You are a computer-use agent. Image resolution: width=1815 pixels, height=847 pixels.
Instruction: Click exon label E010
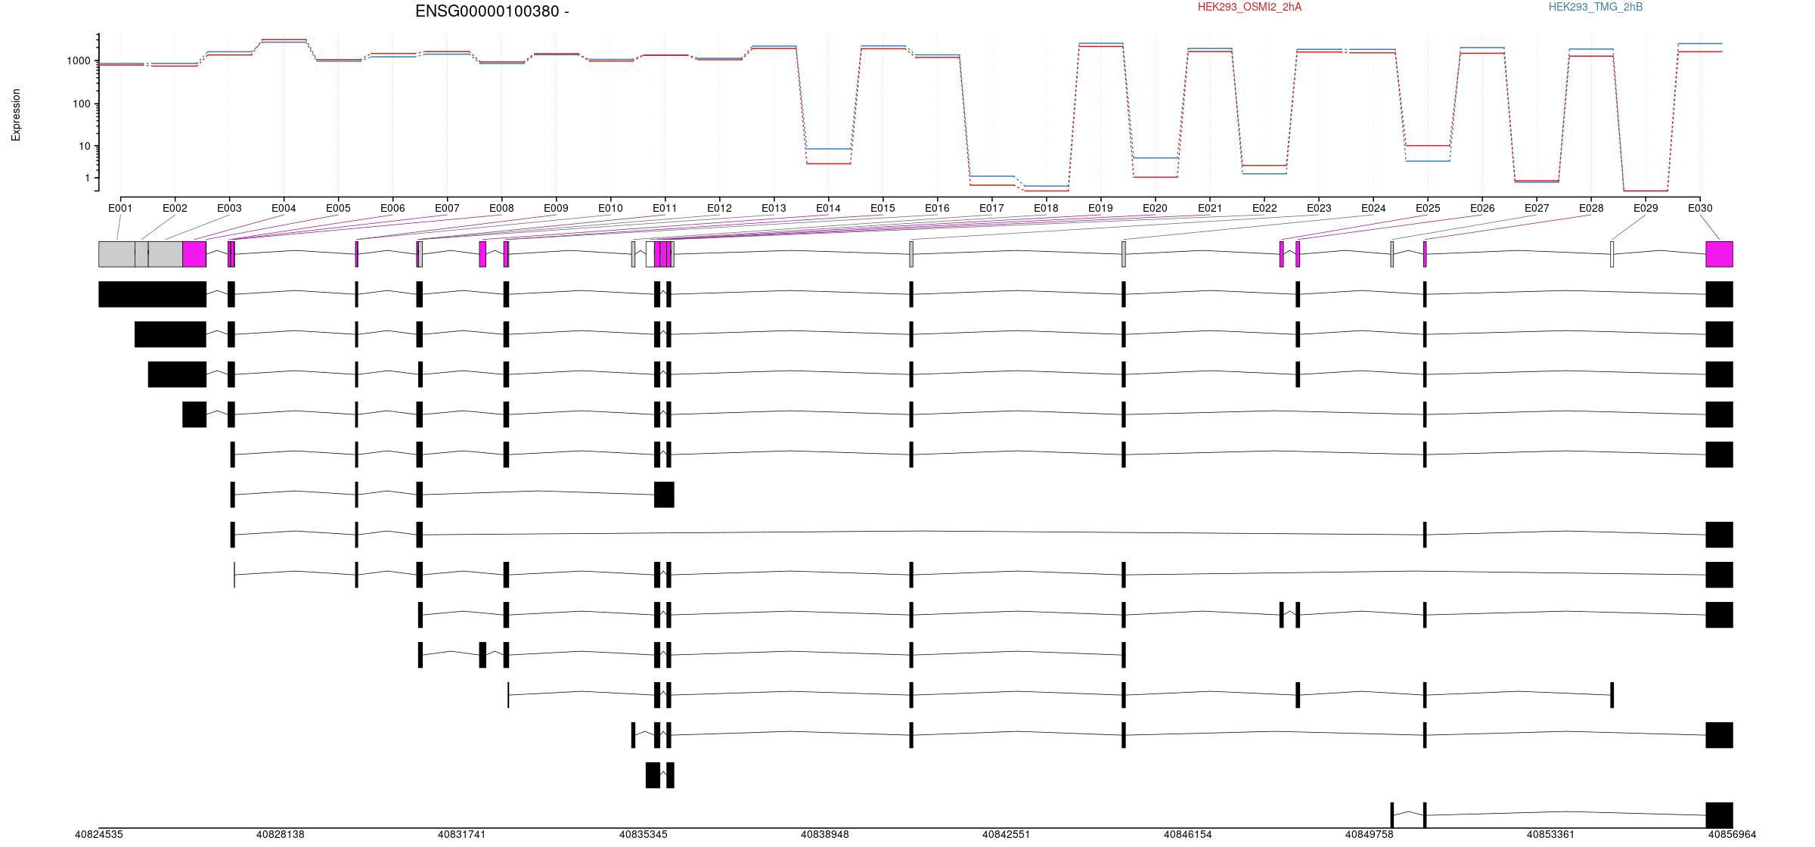[610, 208]
